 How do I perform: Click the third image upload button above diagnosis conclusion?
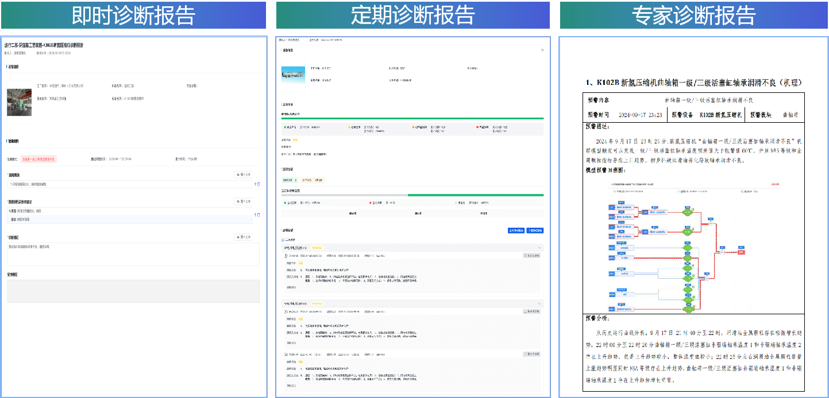tap(244, 237)
